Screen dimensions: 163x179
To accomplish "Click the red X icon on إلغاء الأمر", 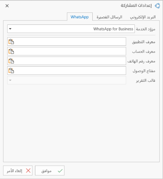I will pos(28,171).
